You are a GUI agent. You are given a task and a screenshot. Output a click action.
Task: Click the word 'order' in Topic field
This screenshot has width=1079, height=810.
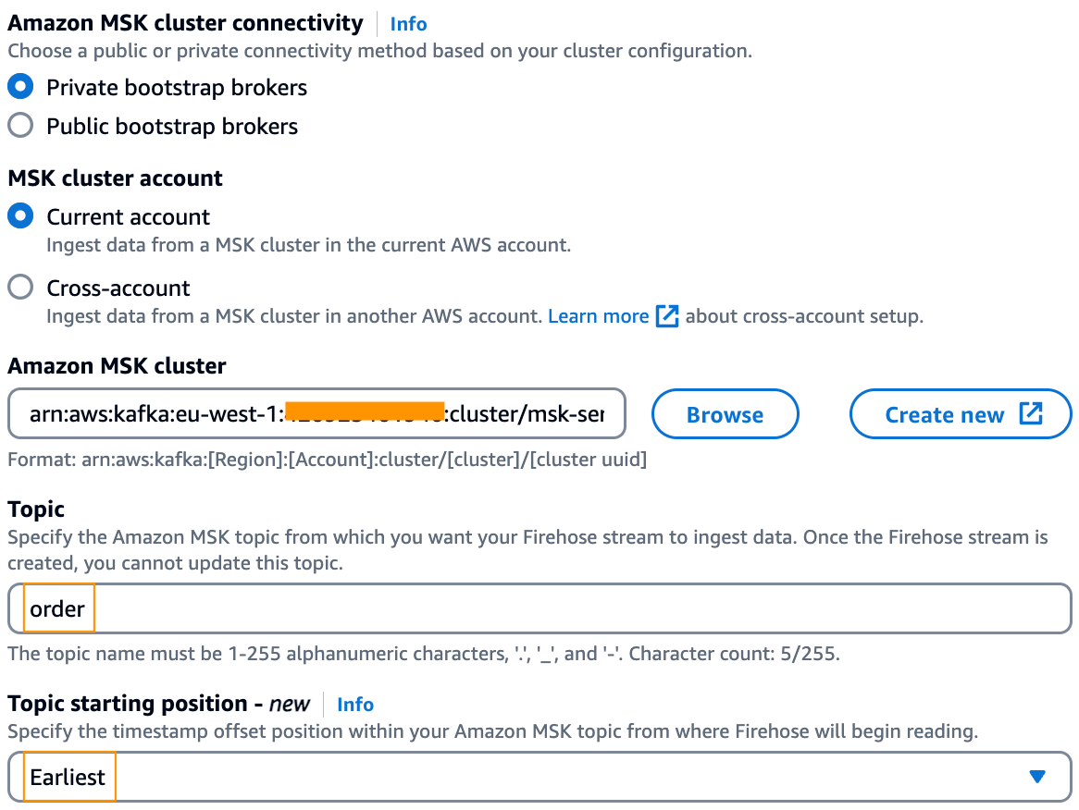[57, 609]
